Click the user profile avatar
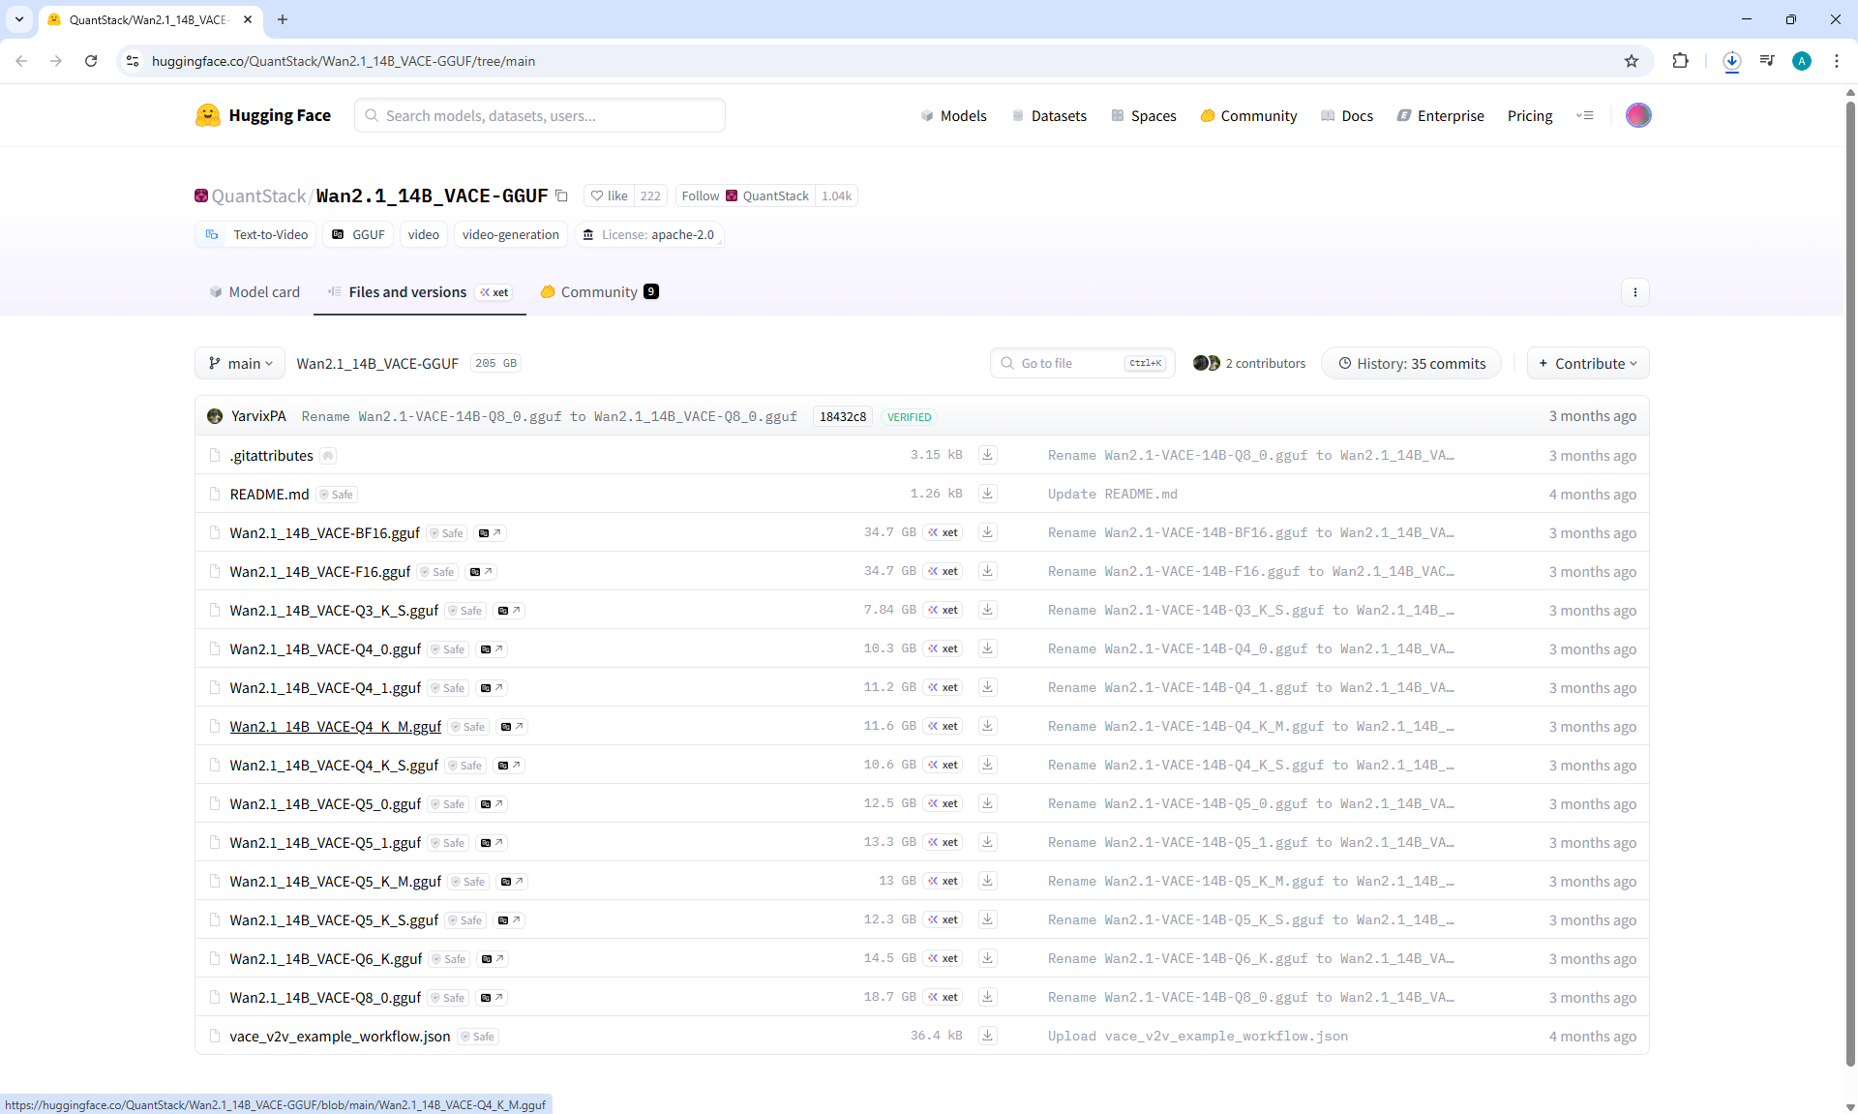Screen dimensions: 1858x1114 pos(1637,115)
